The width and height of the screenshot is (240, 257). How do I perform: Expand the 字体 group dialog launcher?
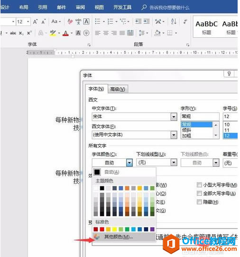89,45
